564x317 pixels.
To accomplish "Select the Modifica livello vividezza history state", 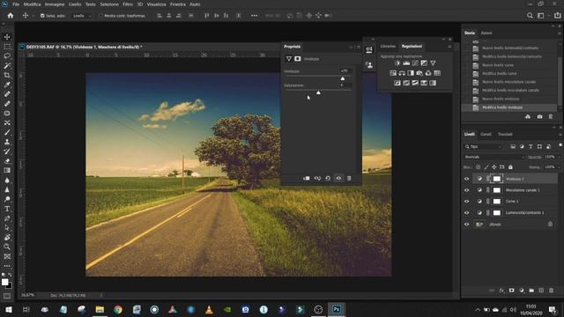I will 502,107.
